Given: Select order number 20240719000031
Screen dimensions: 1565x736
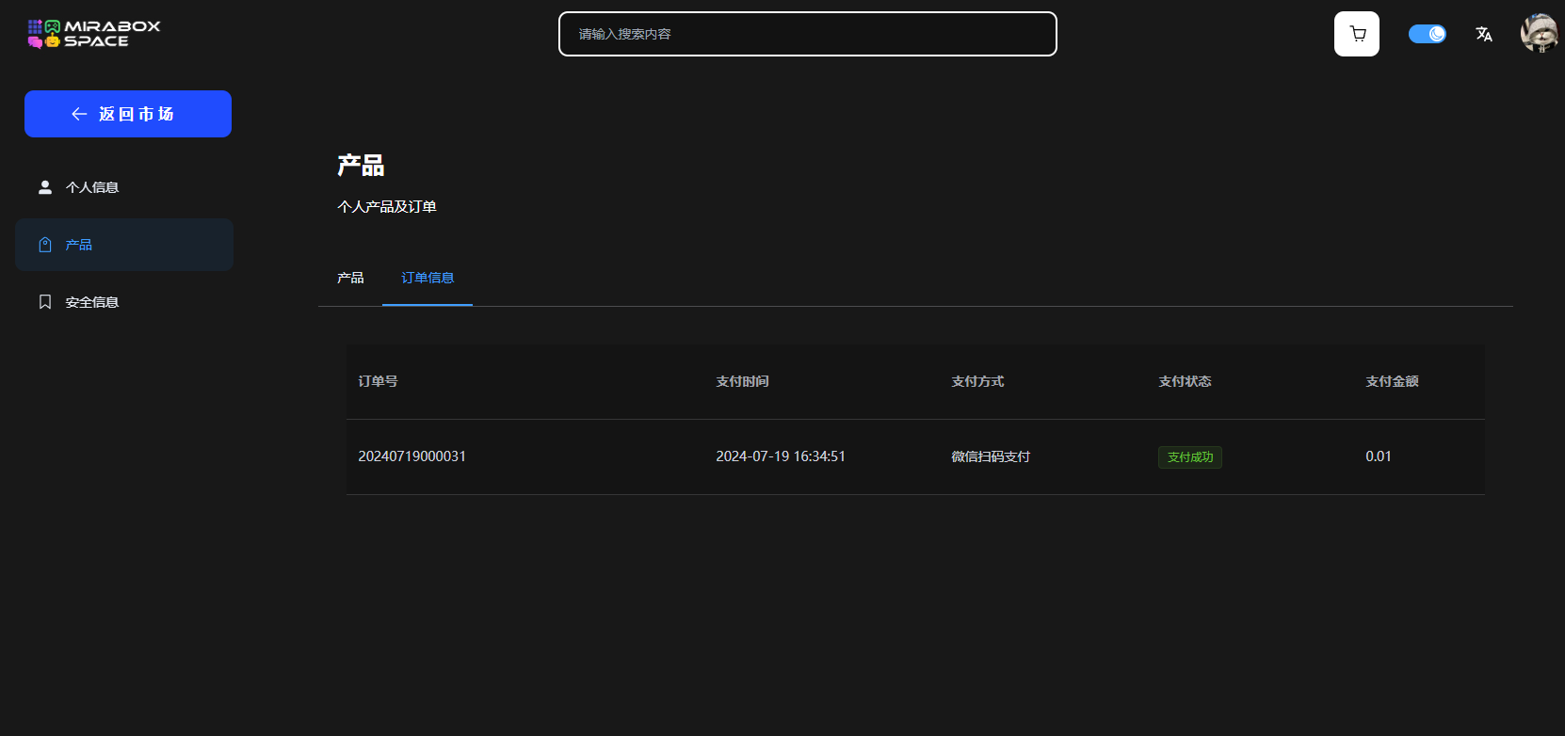Looking at the screenshot, I should click(411, 456).
